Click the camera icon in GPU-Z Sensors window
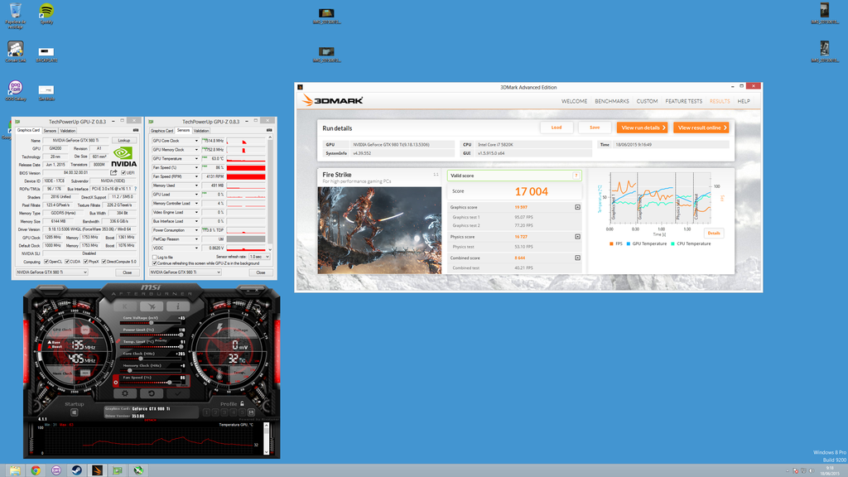The height and width of the screenshot is (477, 848). coord(269,130)
